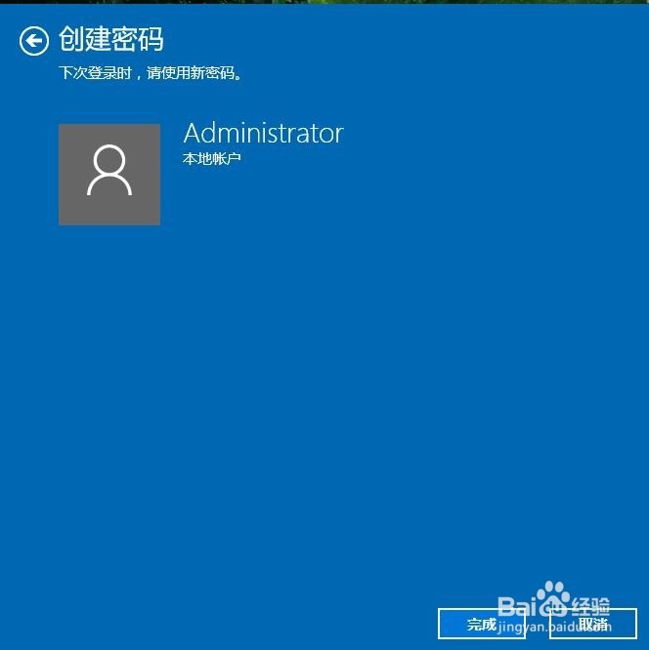649x650 pixels.
Task: Click the 完成 button to finish
Action: (x=482, y=624)
